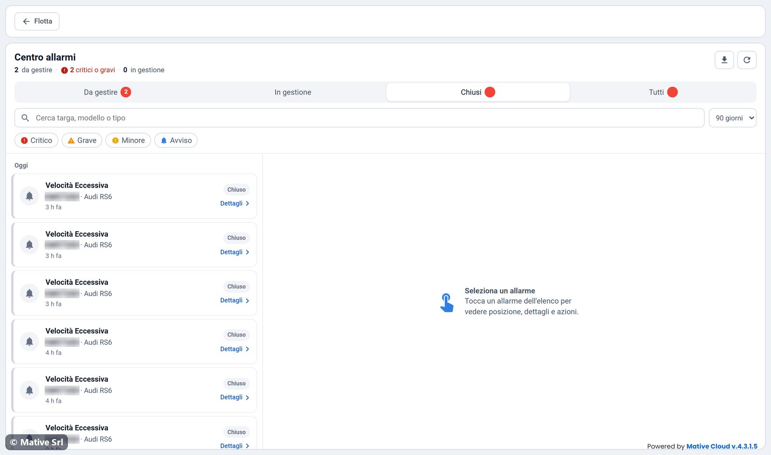Click Chiuso status badge on first alarm
This screenshot has height=455, width=771.
tap(237, 189)
